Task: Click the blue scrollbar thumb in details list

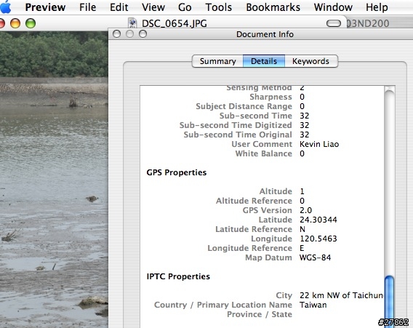Action: click(389, 302)
